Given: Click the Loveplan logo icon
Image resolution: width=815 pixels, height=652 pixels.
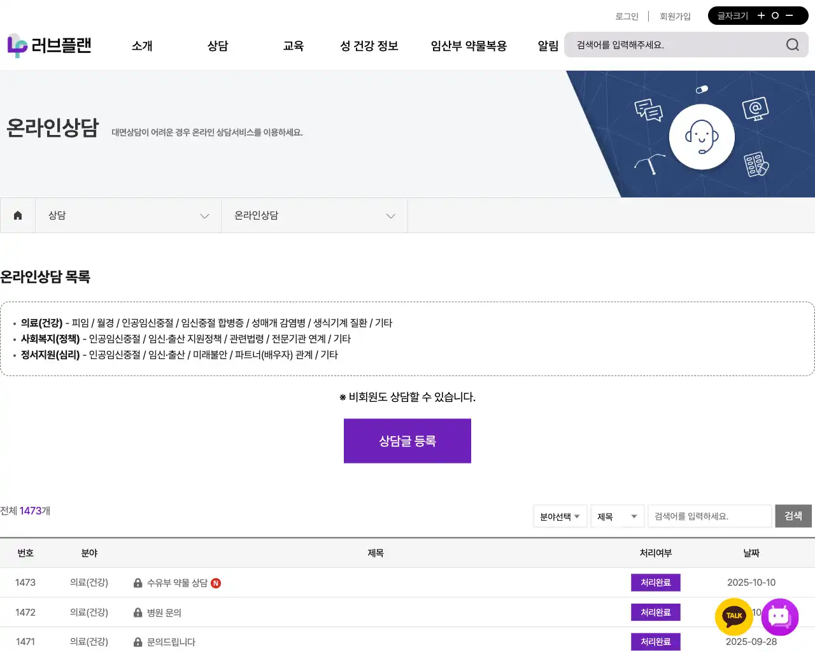Looking at the screenshot, I should tap(17, 45).
